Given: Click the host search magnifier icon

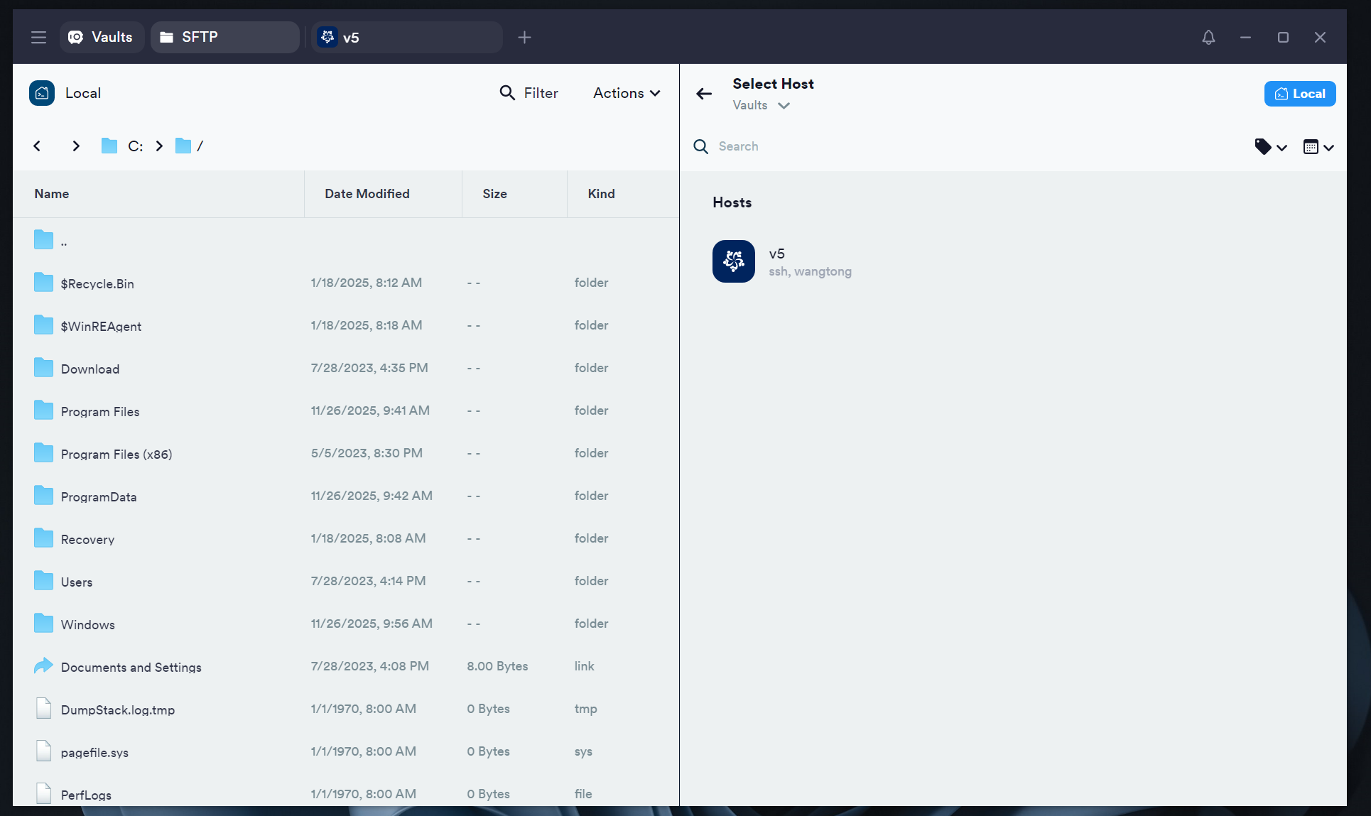Looking at the screenshot, I should 701,146.
